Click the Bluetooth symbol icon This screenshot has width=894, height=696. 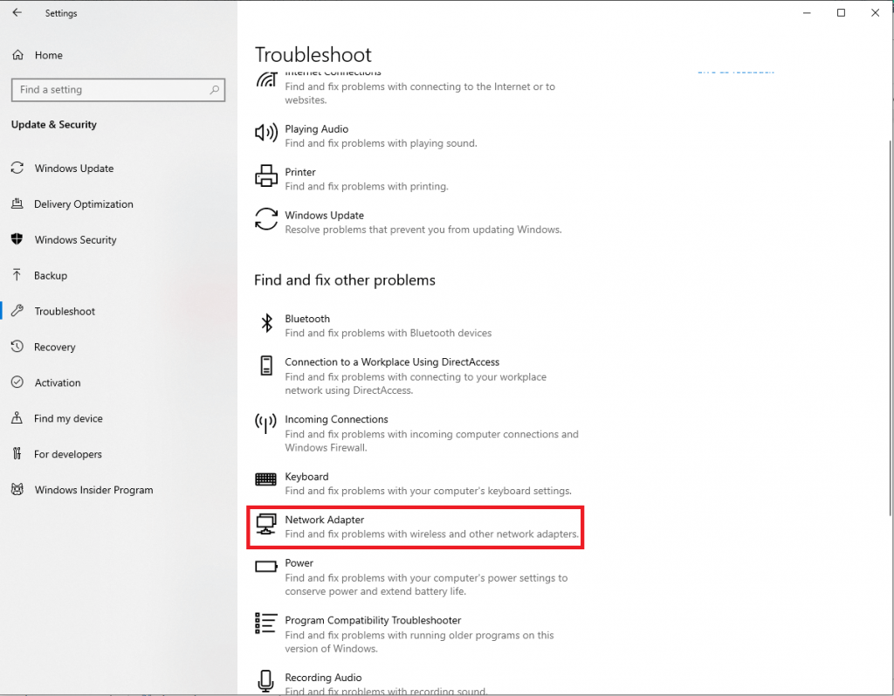pyautogui.click(x=266, y=323)
